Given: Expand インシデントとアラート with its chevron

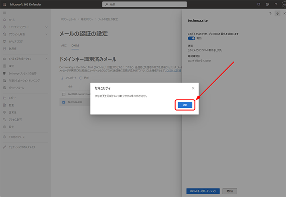Looking at the screenshot, I should pyautogui.click(x=46, y=27).
